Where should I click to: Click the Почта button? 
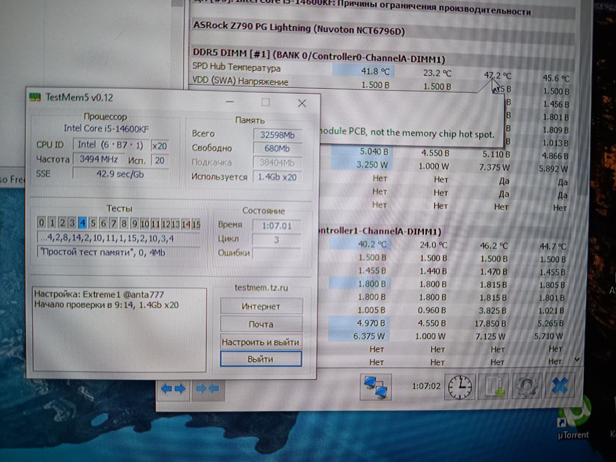[x=261, y=324]
